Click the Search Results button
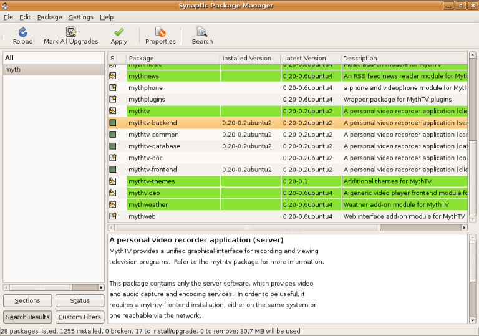 27,317
